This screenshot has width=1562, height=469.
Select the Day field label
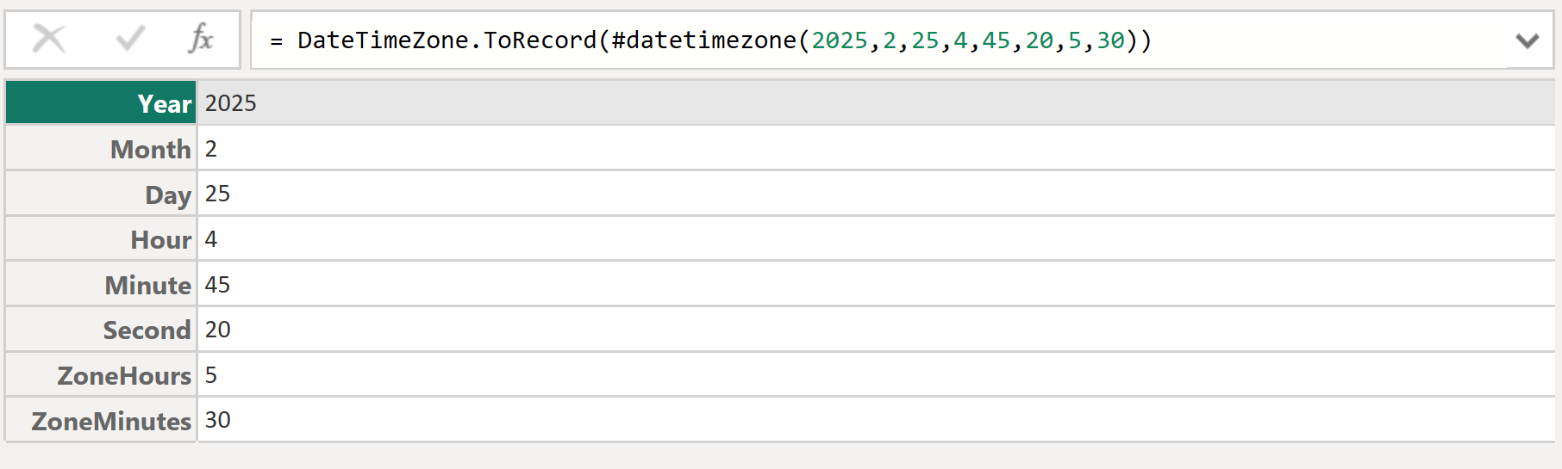click(x=168, y=195)
